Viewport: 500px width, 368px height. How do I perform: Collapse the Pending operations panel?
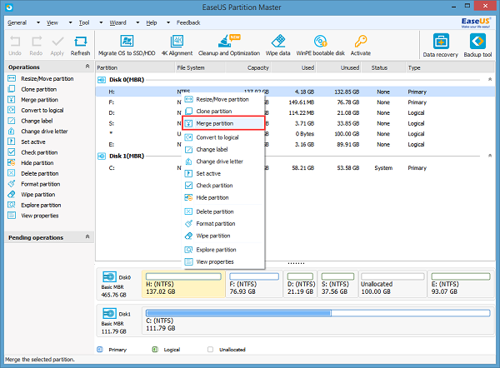87,236
